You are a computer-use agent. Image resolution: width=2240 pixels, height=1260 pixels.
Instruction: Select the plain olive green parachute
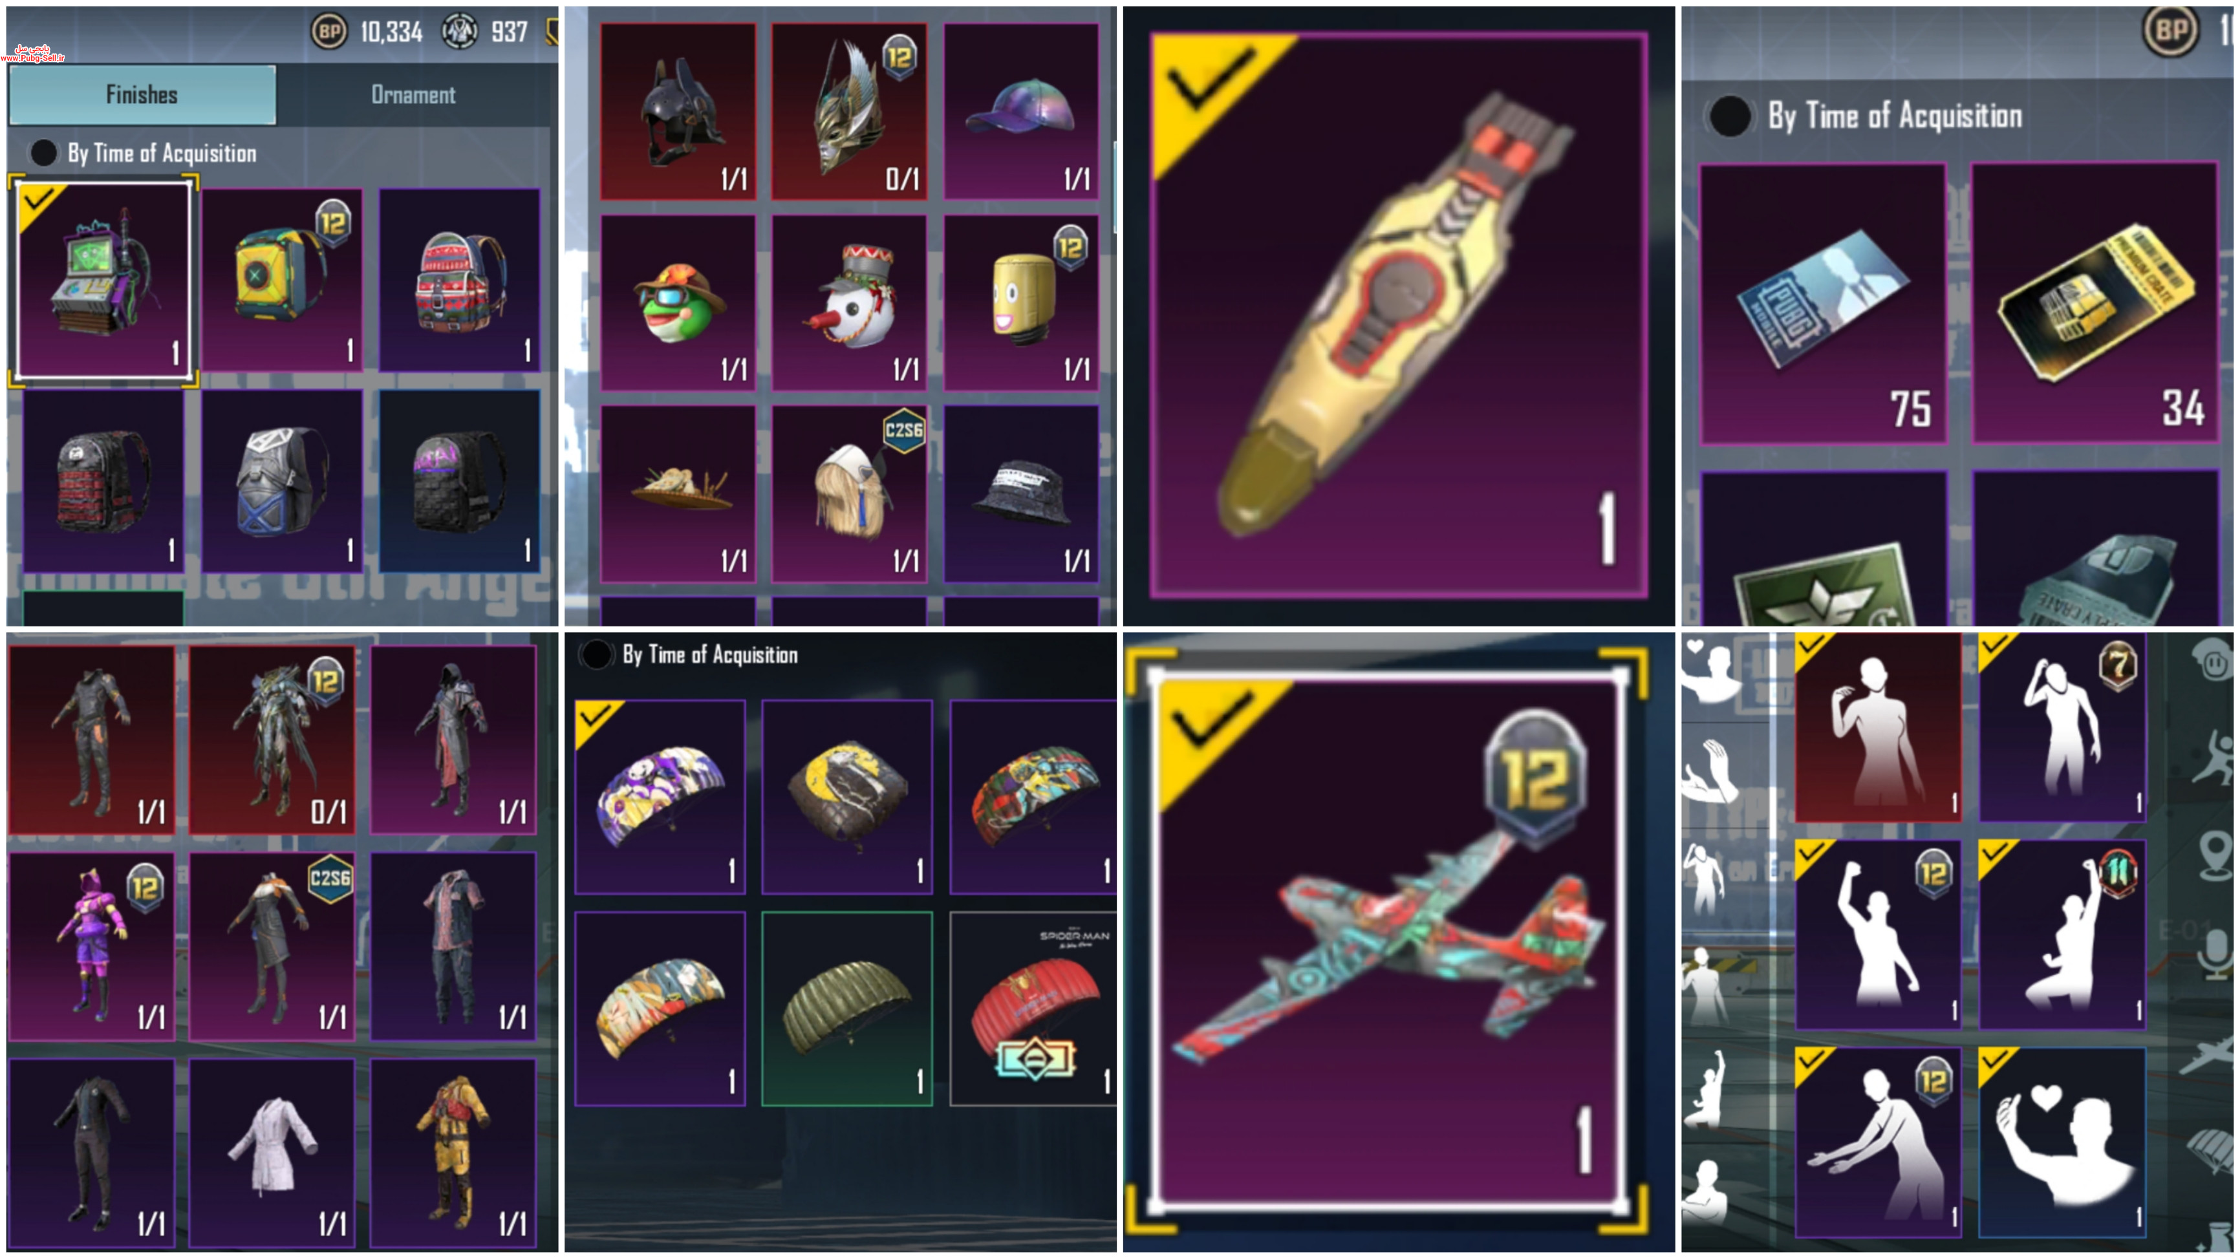point(847,1009)
